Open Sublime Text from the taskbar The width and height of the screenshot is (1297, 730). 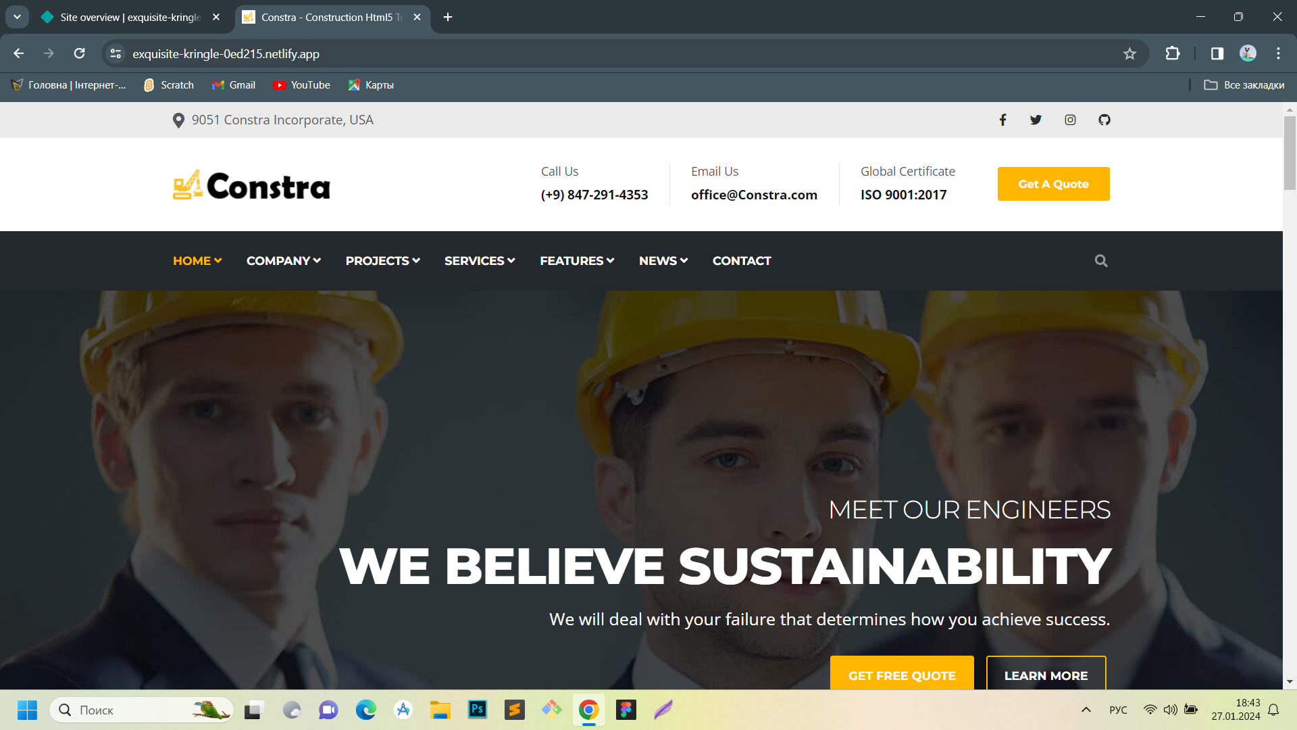(x=515, y=710)
